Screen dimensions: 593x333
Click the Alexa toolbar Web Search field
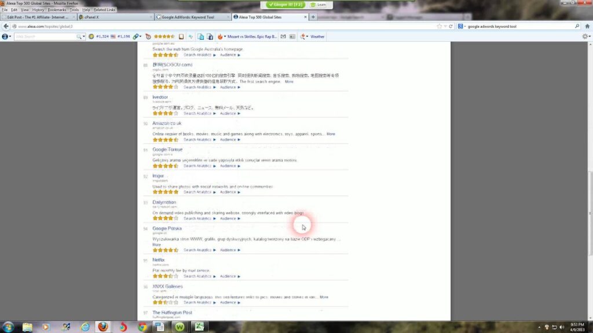click(x=45, y=36)
